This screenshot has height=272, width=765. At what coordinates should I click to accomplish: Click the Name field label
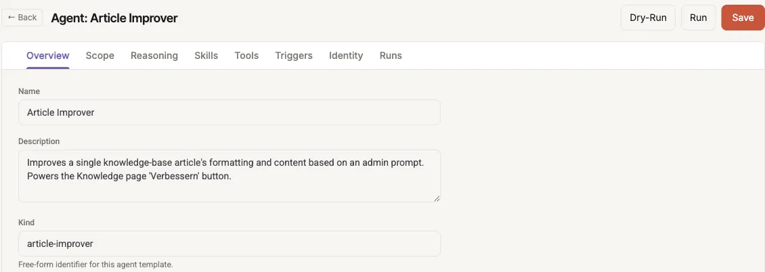click(x=29, y=91)
